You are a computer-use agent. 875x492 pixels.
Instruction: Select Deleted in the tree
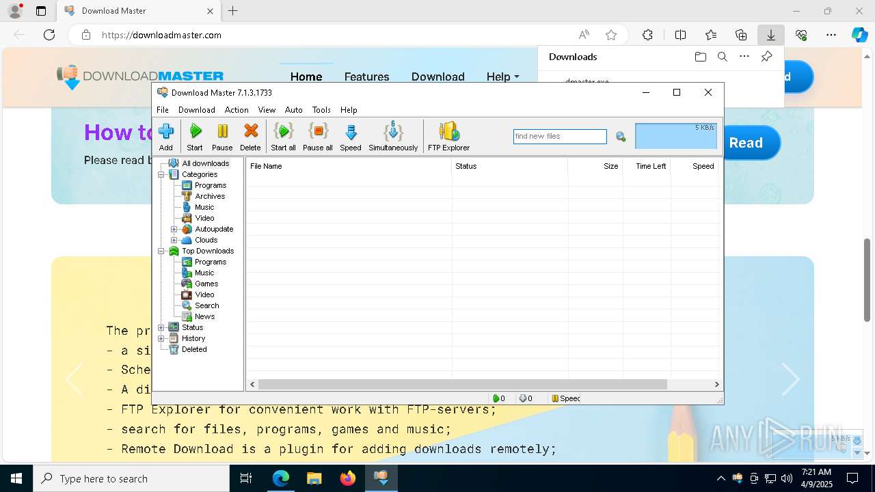coord(194,349)
